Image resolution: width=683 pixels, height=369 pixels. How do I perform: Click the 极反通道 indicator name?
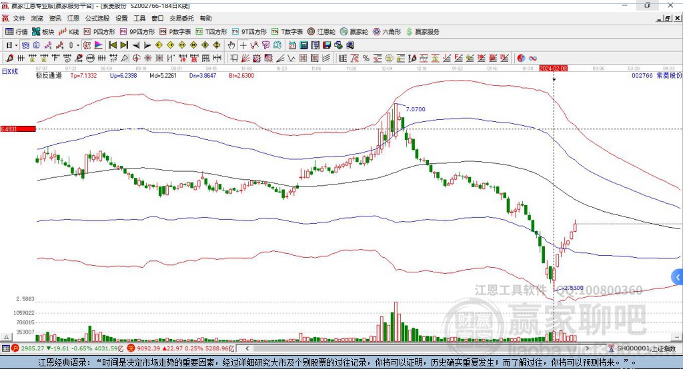(49, 75)
